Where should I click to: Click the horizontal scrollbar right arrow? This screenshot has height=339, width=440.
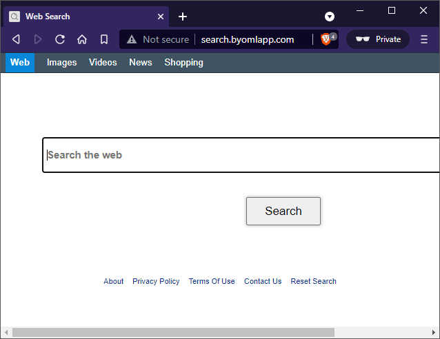pyautogui.click(x=434, y=333)
